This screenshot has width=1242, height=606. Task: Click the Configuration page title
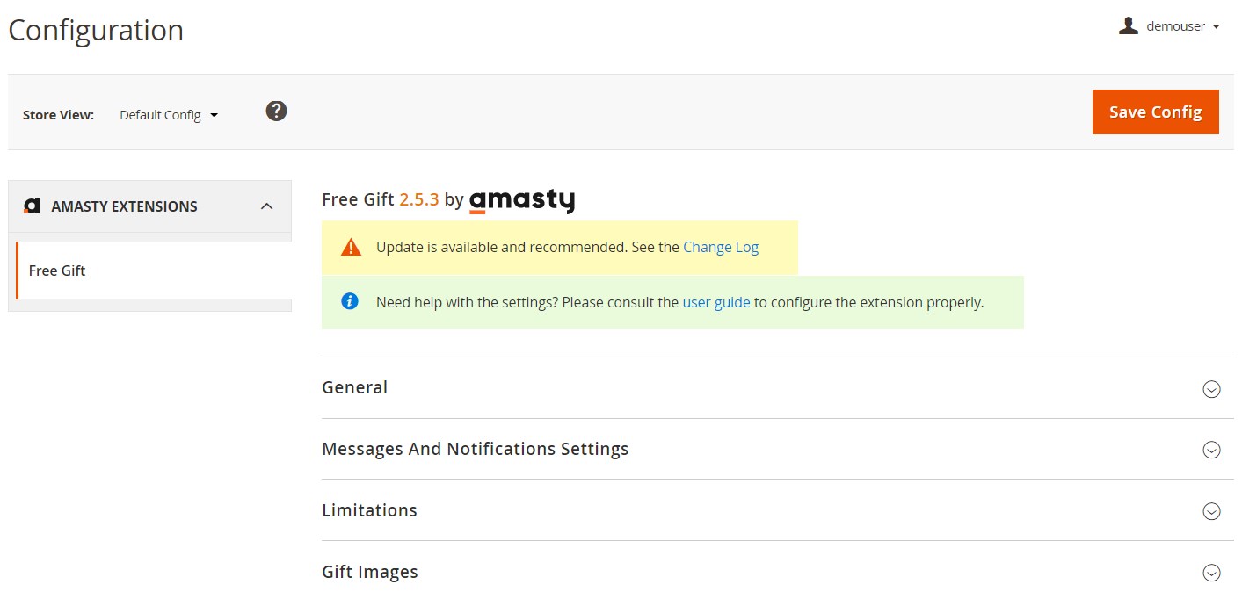click(x=96, y=31)
